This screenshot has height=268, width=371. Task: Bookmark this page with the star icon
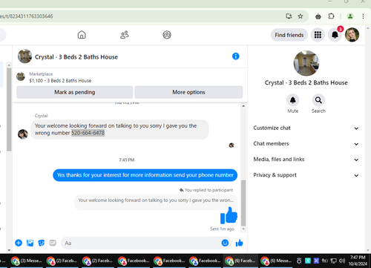point(301,16)
